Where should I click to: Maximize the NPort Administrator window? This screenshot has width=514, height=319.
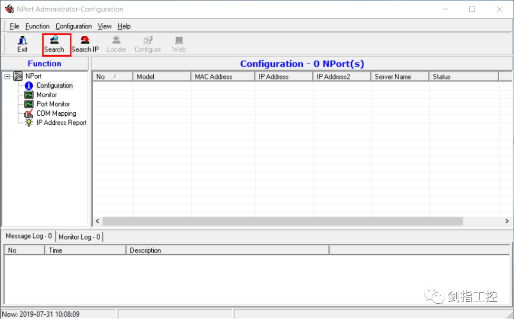pyautogui.click(x=472, y=9)
